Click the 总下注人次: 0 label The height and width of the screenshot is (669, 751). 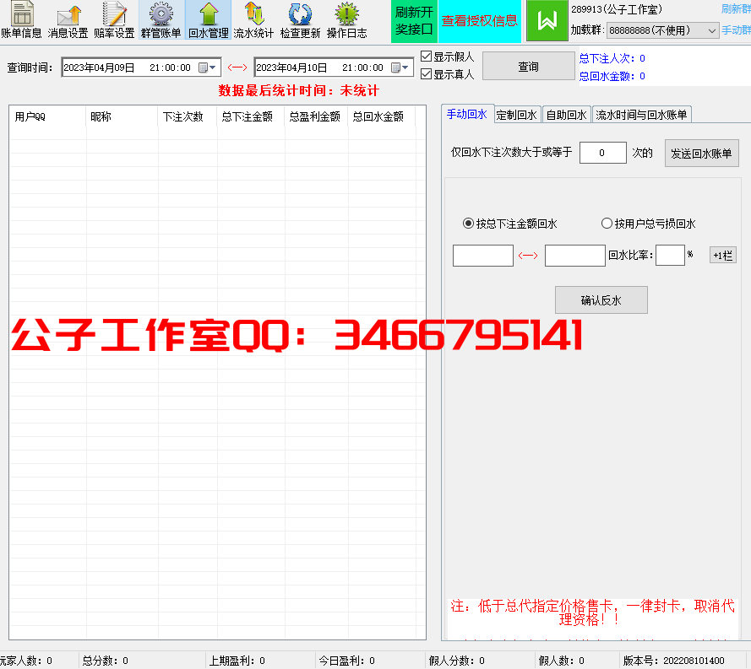pos(612,58)
